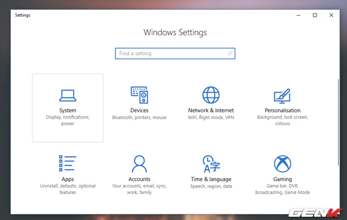Screen dimensions: 347x220
Task: Click the search magnifier icon
Action: (230, 53)
